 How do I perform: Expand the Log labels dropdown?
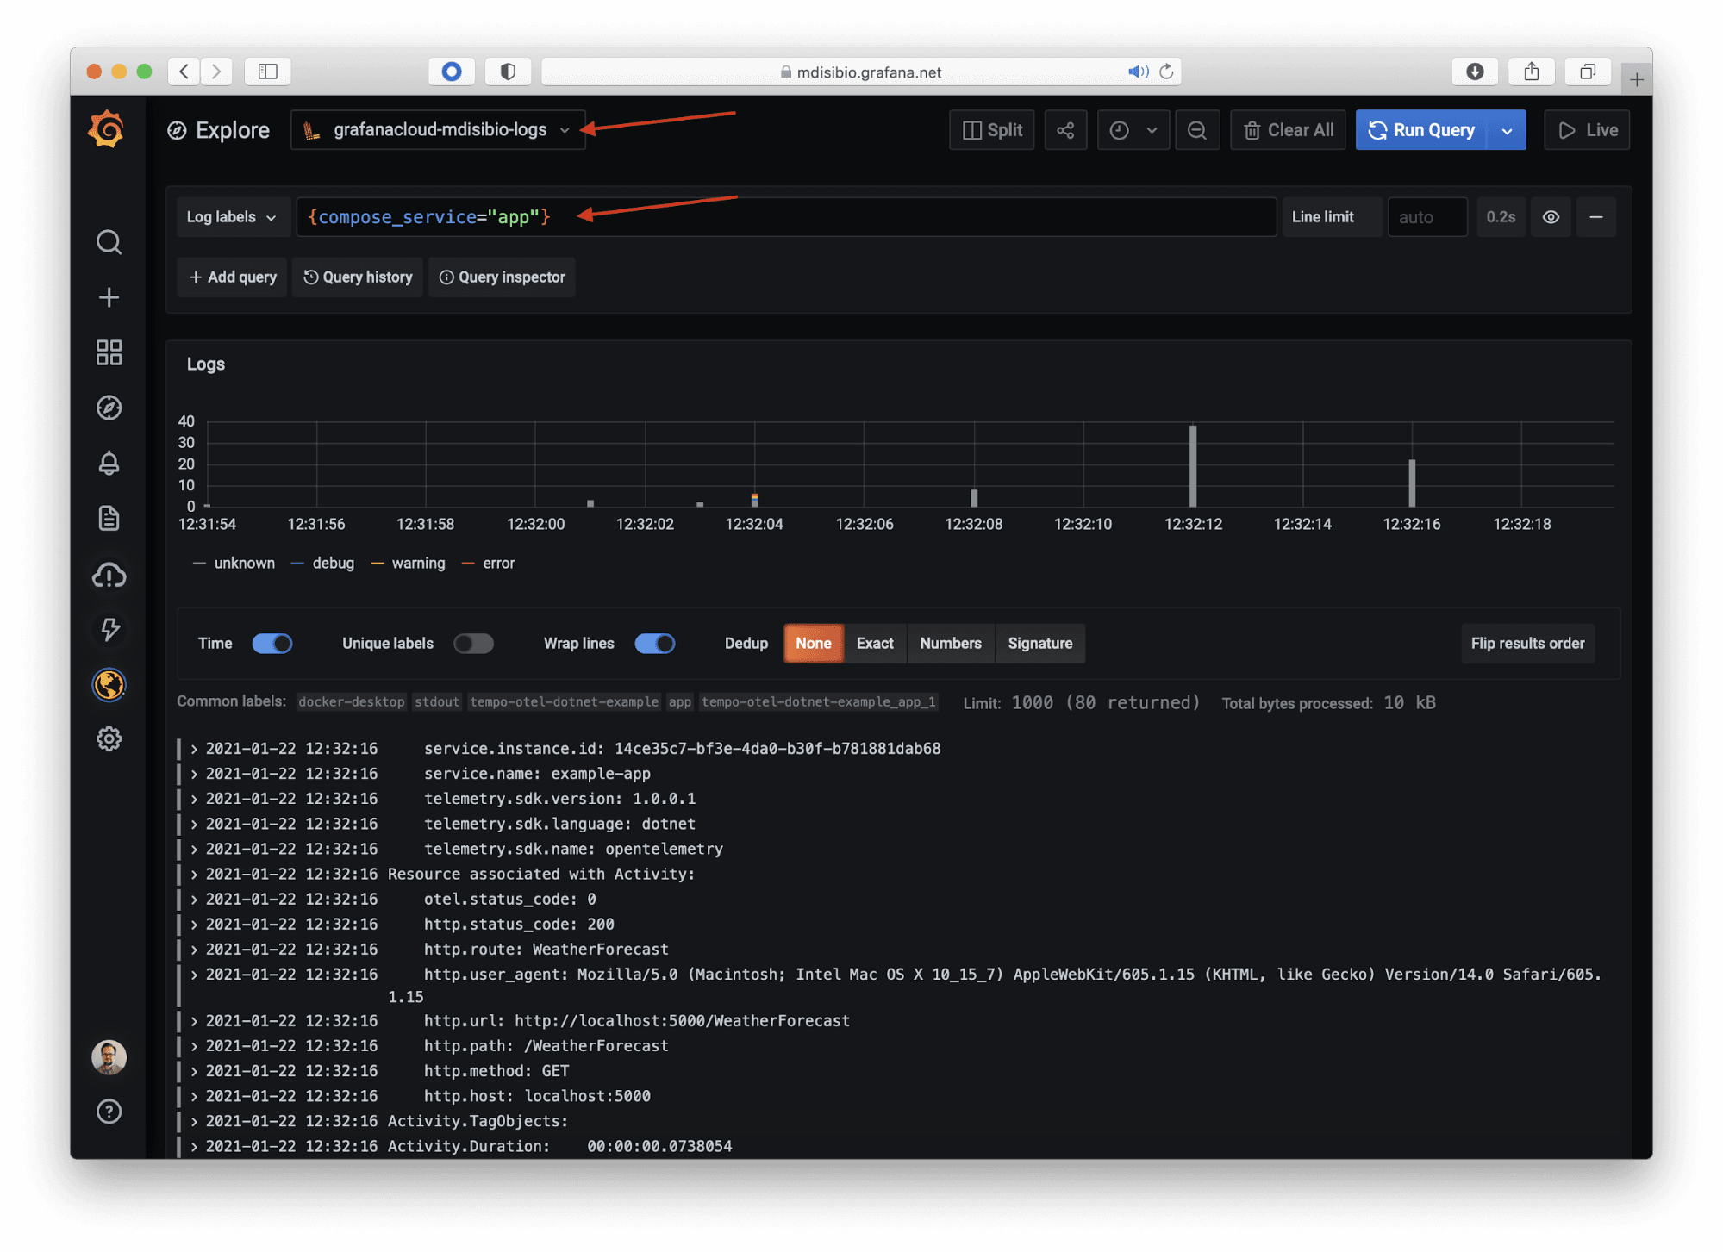[x=231, y=217]
